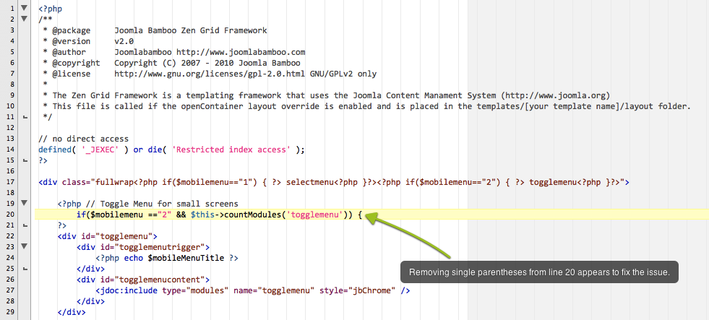The width and height of the screenshot is (709, 320).
Task: Click the opening <?php tag on line 1
Action: 50,9
